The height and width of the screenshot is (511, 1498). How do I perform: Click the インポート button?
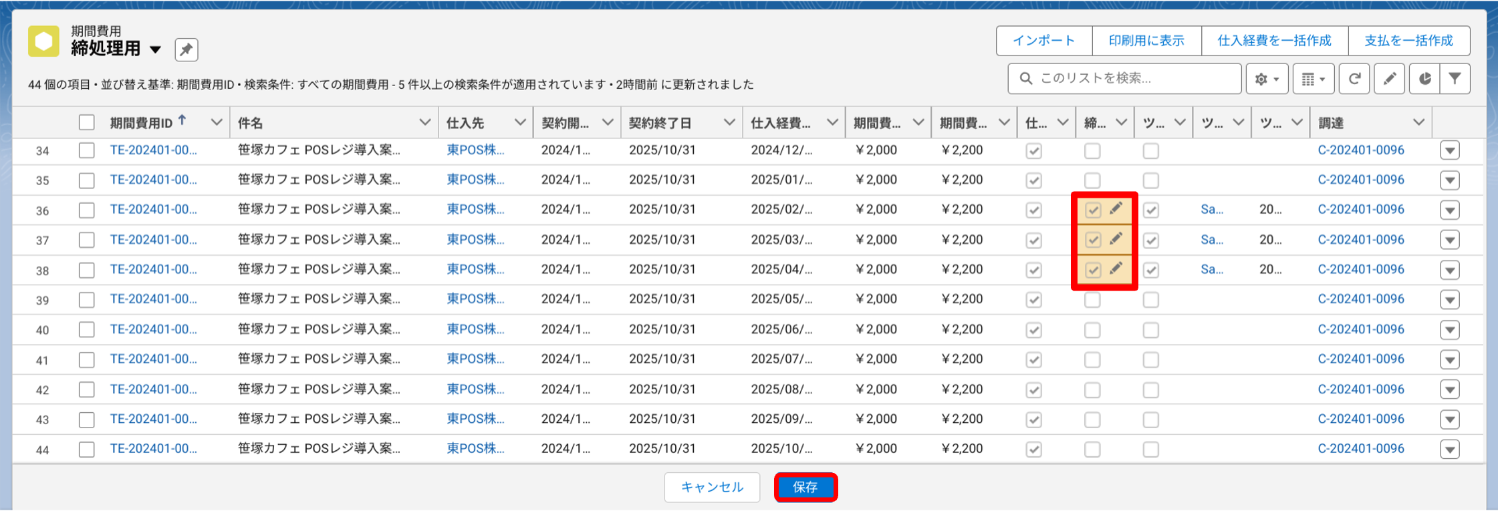pyautogui.click(x=1044, y=41)
